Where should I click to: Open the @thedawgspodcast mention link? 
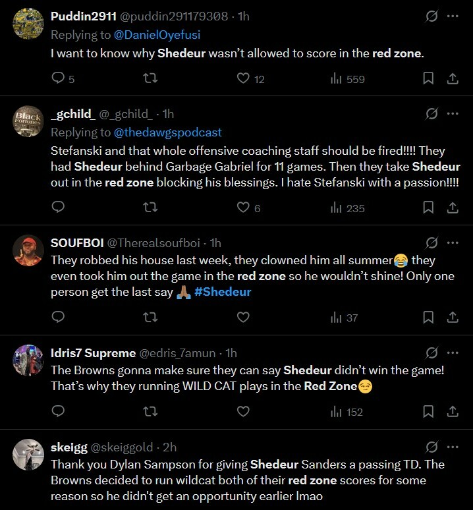tap(168, 132)
